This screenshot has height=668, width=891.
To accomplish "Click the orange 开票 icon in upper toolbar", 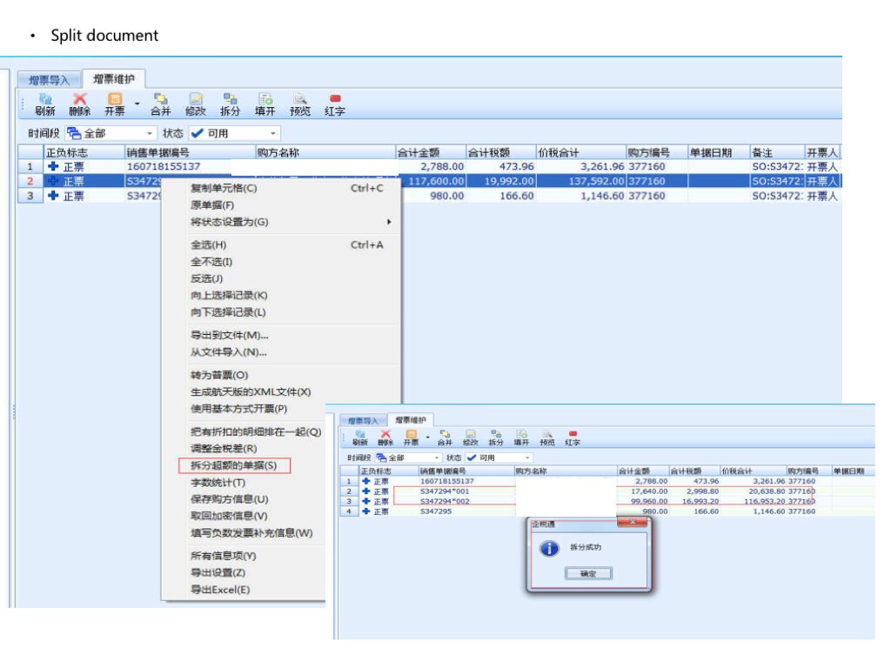I will pos(114,104).
